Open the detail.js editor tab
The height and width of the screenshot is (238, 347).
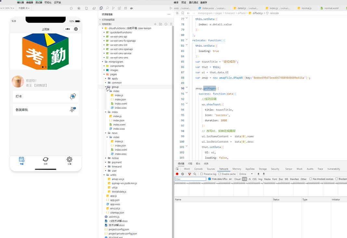pyautogui.click(x=246, y=8)
